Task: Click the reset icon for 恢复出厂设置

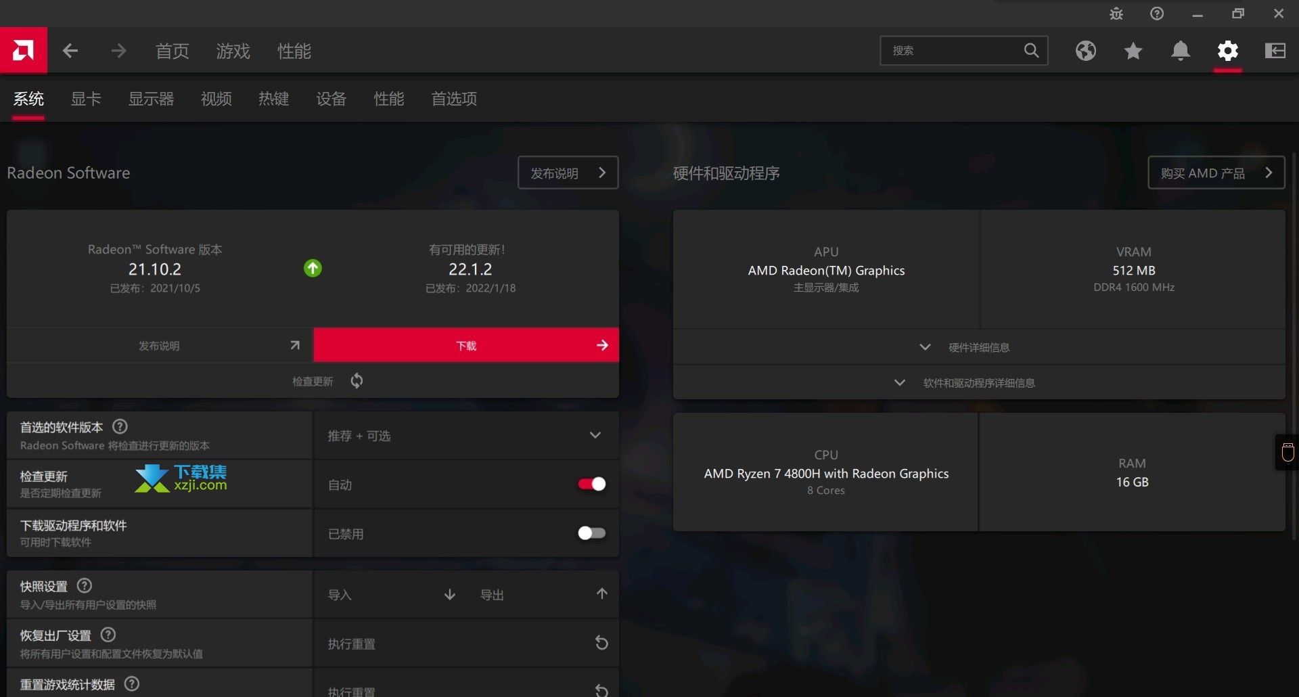Action: point(601,643)
